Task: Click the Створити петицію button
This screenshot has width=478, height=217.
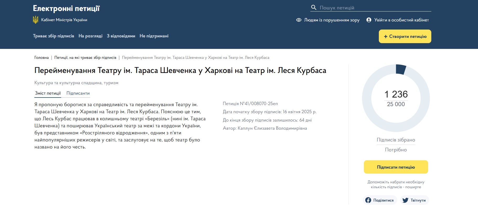Action: (405, 36)
